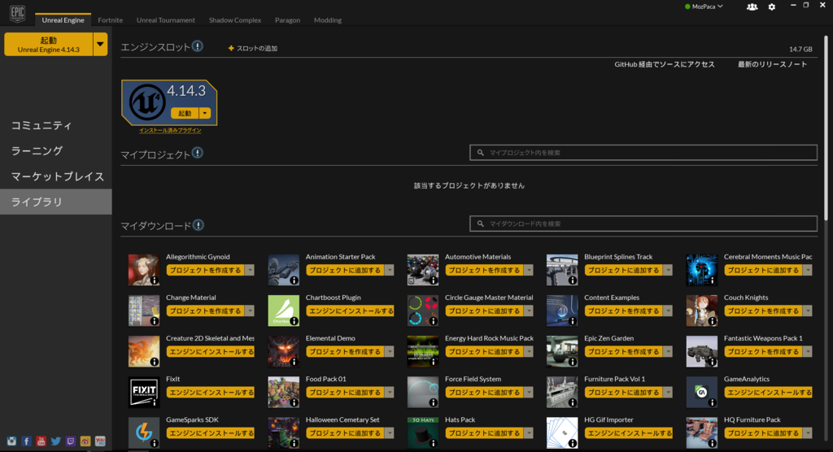
Task: Open info badge on Force Field System thumbnail
Action: click(x=433, y=402)
